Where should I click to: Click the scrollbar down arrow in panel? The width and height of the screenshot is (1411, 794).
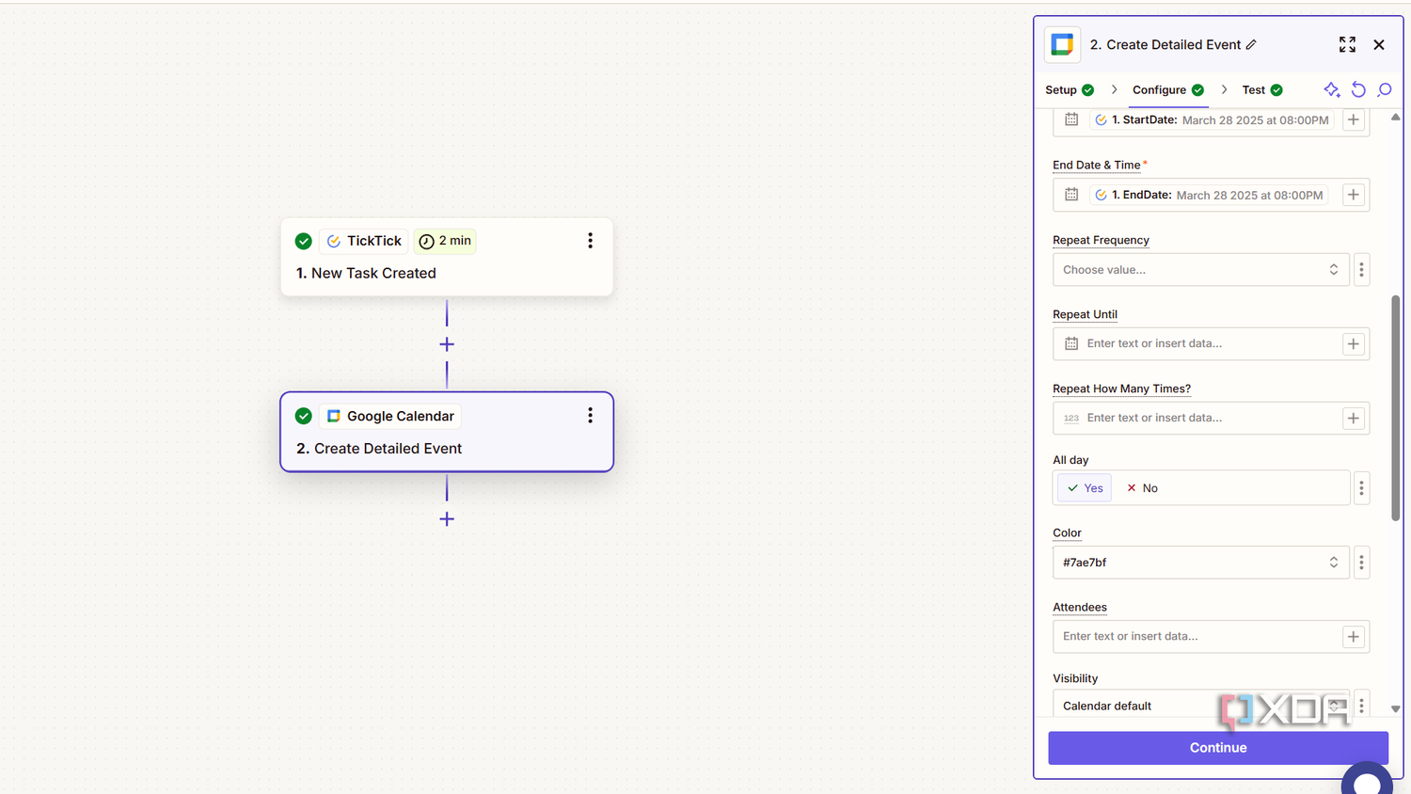click(1395, 709)
